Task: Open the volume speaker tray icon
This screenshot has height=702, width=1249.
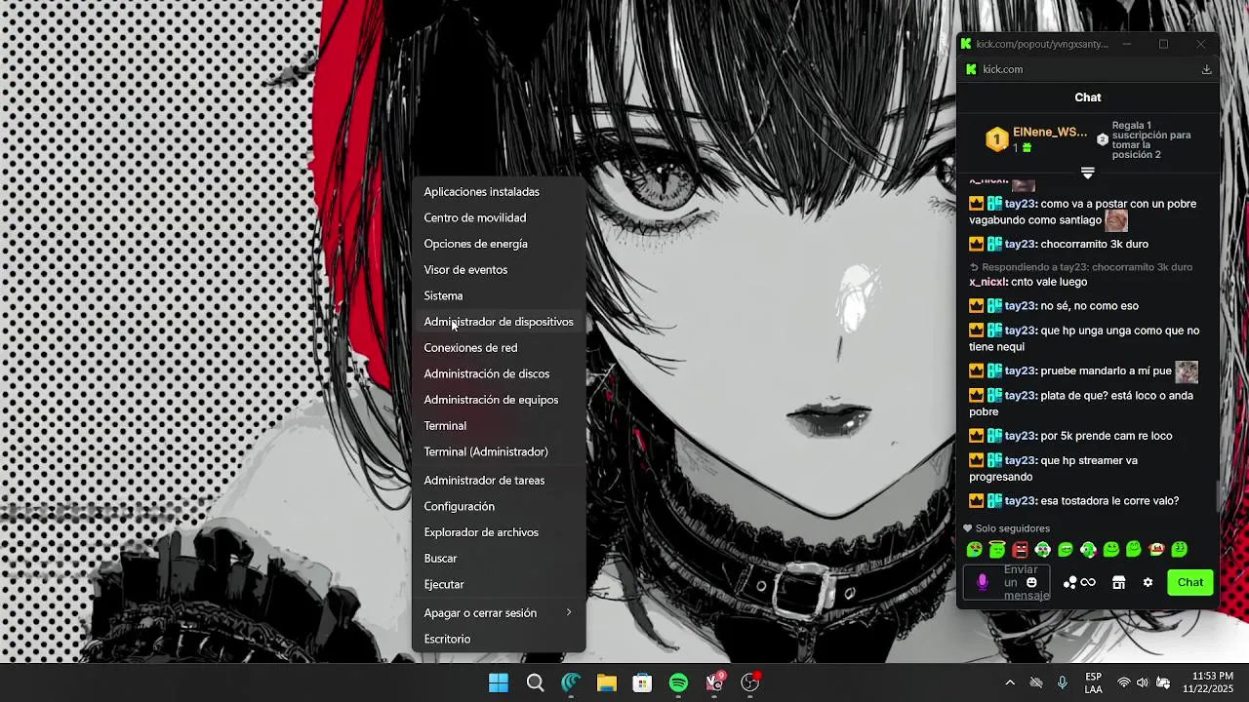Action: [x=1142, y=682]
